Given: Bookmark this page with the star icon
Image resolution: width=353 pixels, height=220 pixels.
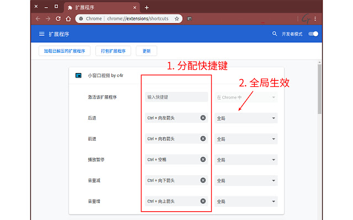Looking at the screenshot, I should pos(176,18).
